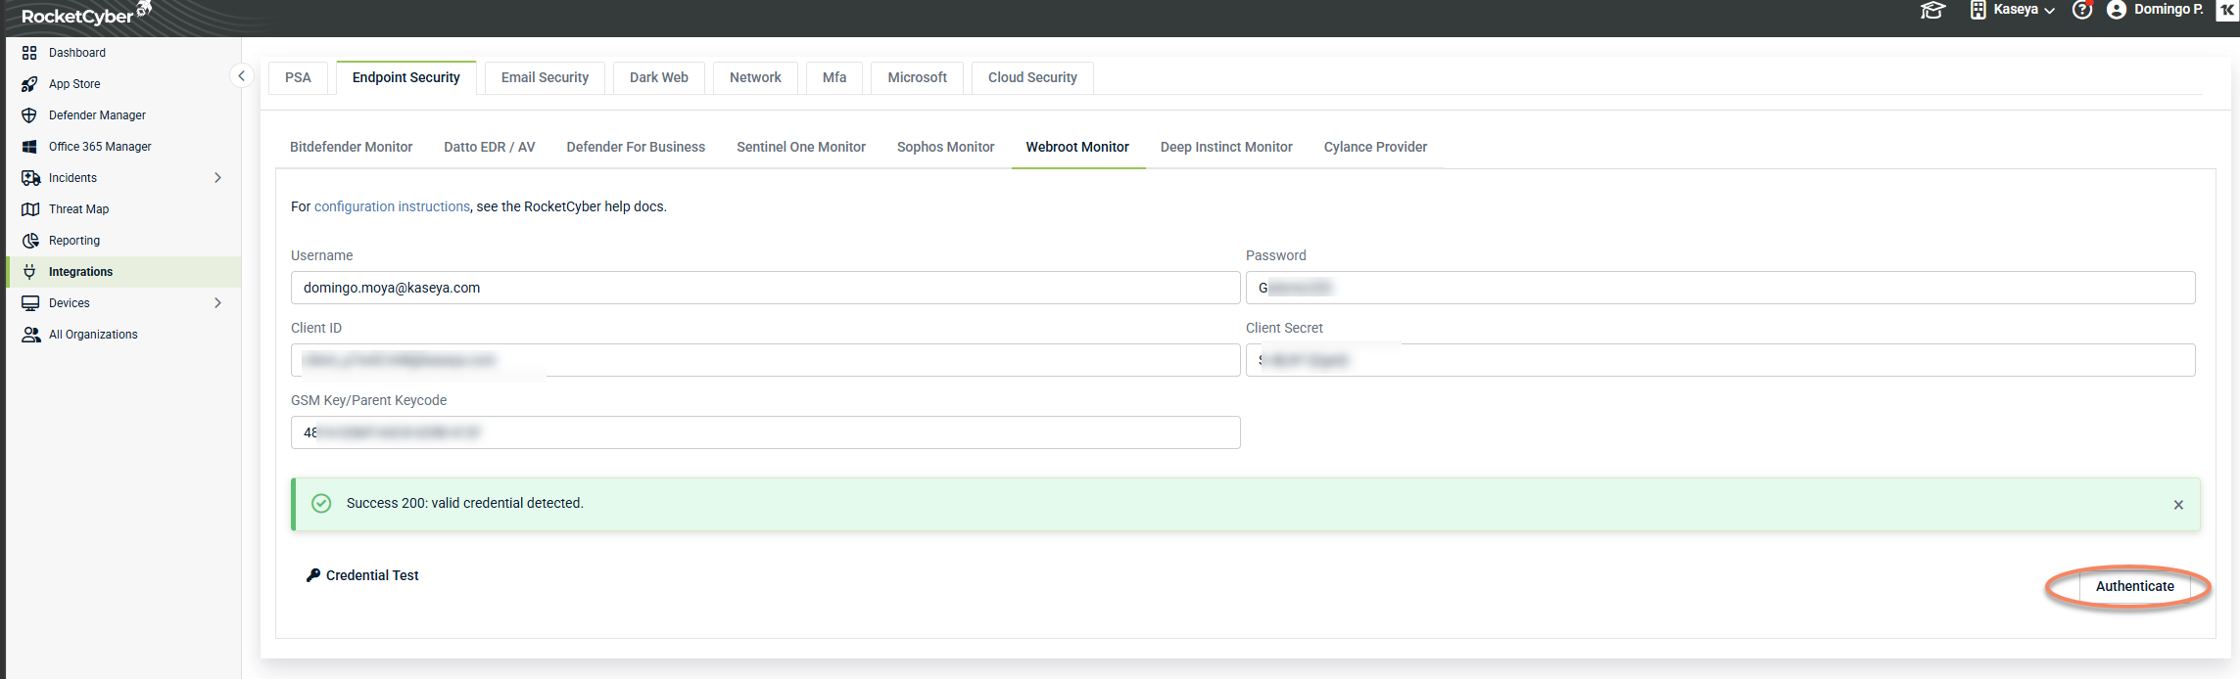
Task: Select the Endpoint Security tab
Action: (x=406, y=77)
